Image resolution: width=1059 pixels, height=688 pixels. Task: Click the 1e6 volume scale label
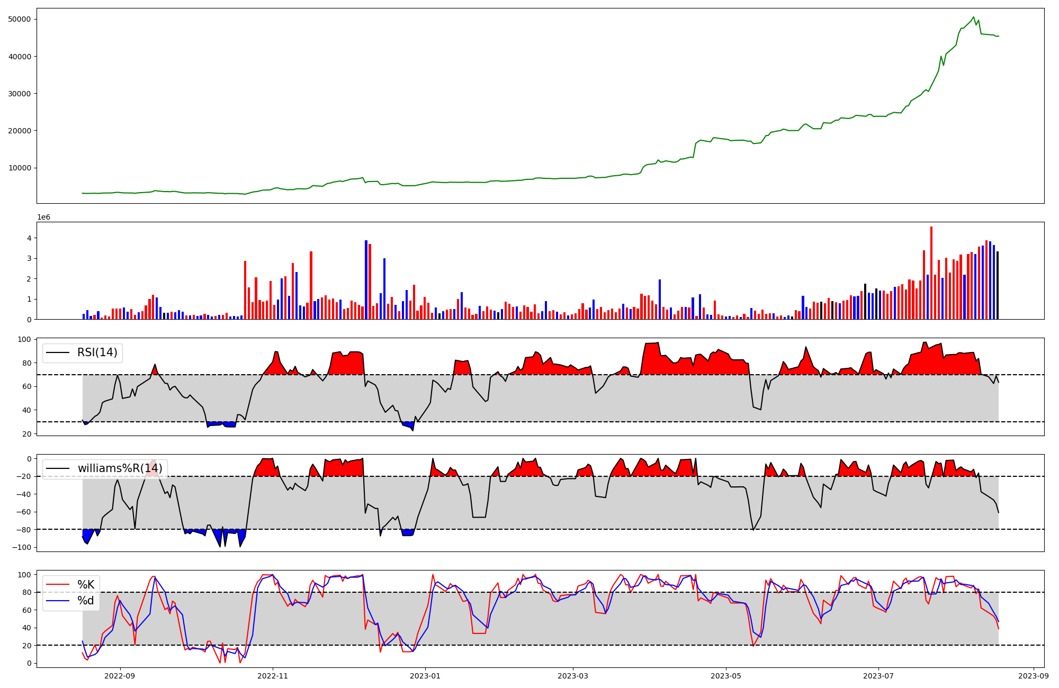click(x=43, y=218)
